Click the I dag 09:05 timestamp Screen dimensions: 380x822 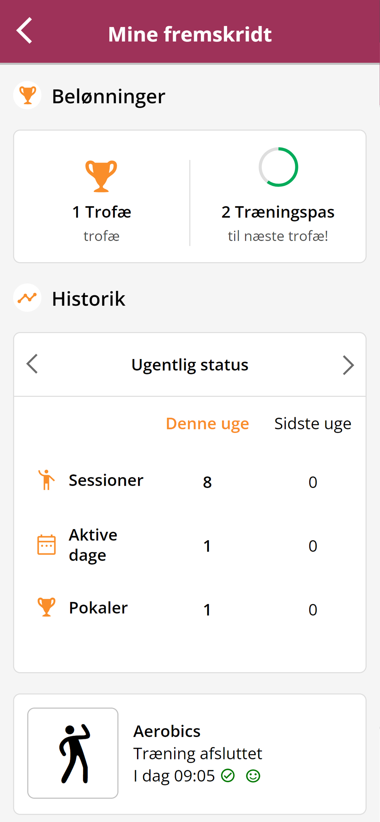tap(174, 776)
